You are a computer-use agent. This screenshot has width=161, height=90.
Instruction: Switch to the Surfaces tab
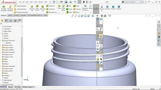tap(16, 15)
